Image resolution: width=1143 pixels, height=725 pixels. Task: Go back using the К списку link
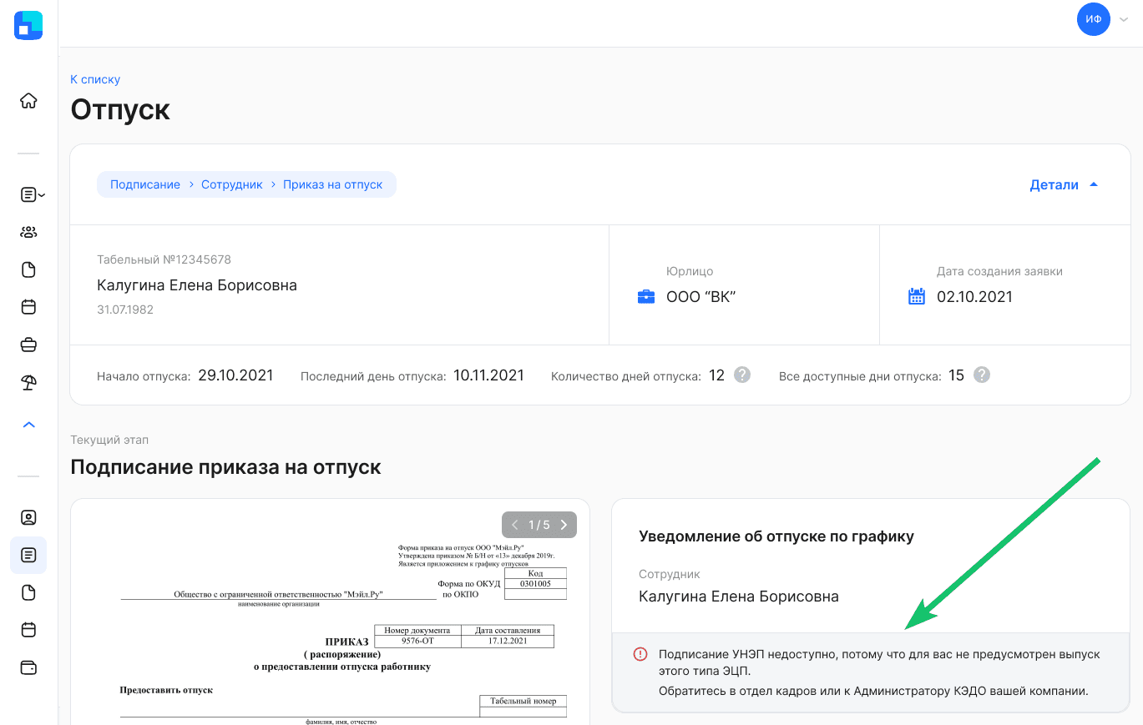pyautogui.click(x=94, y=78)
